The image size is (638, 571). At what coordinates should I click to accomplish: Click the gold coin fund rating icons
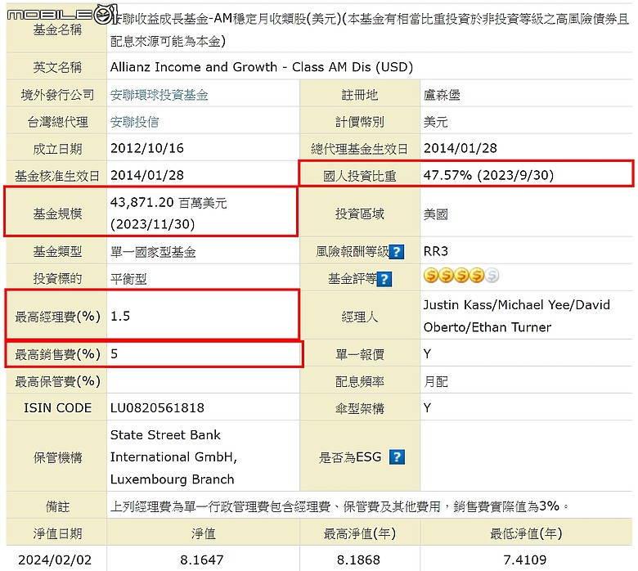click(x=461, y=276)
